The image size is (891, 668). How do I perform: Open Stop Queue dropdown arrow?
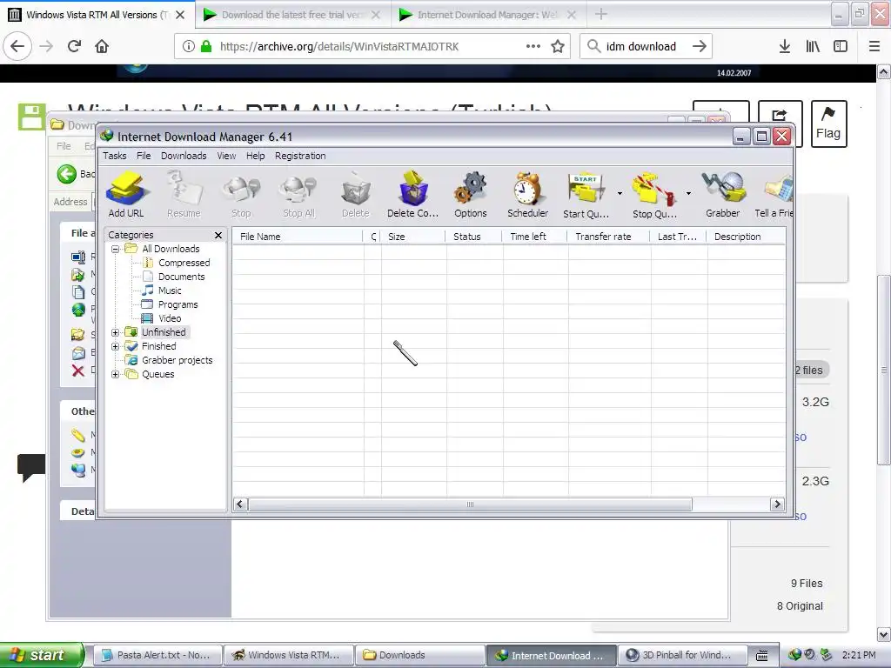tap(688, 194)
